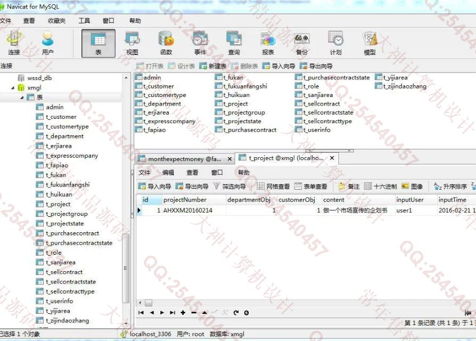
Task: Click the xmgl database icon in tree
Action: pyautogui.click(x=21, y=88)
